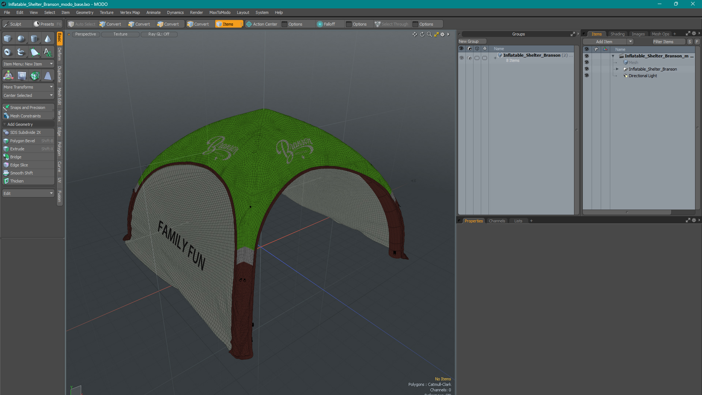Add a new tab with plus beside Lists
Viewport: 702px width, 395px height.
pos(531,221)
